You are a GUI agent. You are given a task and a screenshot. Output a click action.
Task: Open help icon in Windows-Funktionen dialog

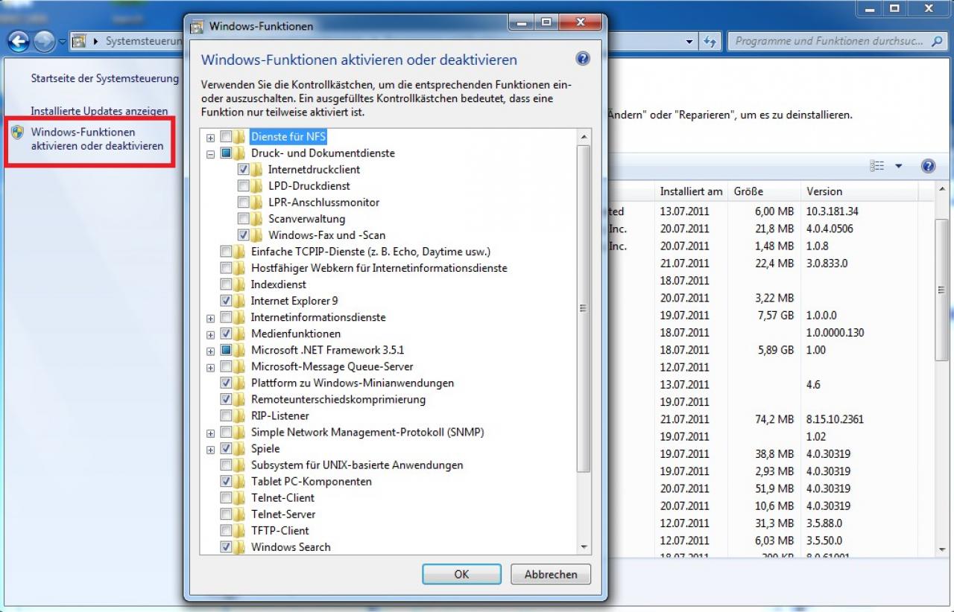tap(583, 60)
